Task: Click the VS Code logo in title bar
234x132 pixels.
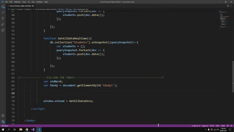Action: click(2, 2)
